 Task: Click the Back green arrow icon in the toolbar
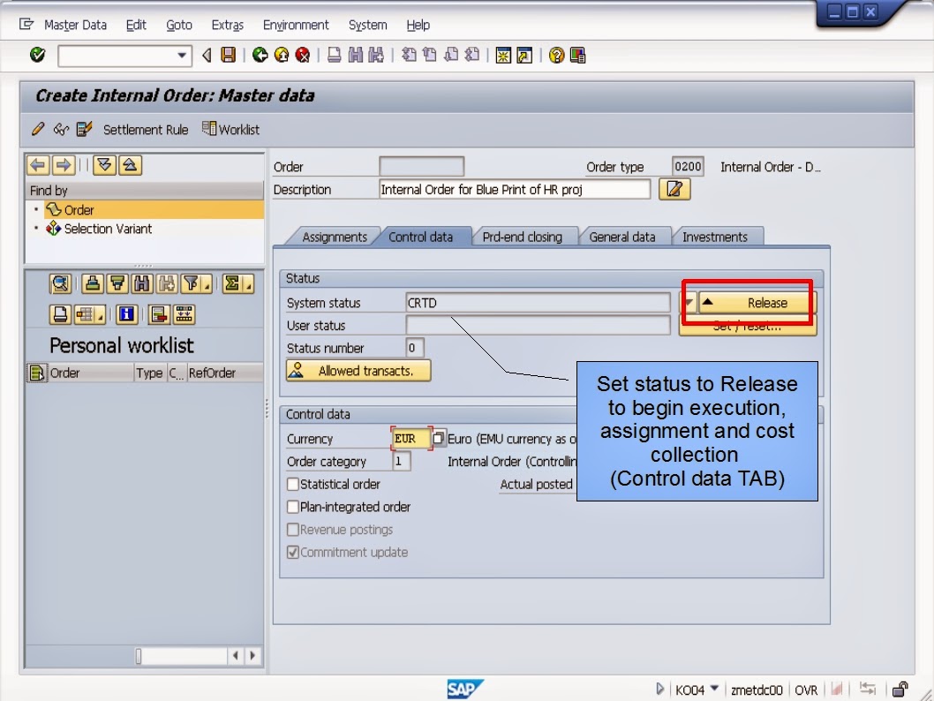point(260,56)
